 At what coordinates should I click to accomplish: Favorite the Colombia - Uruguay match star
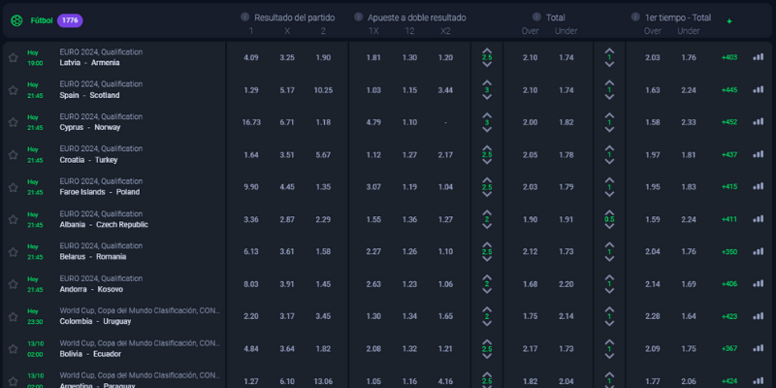(14, 316)
